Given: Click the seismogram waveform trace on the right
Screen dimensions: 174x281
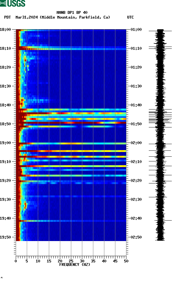Looking at the screenshot, I should 160,135.
